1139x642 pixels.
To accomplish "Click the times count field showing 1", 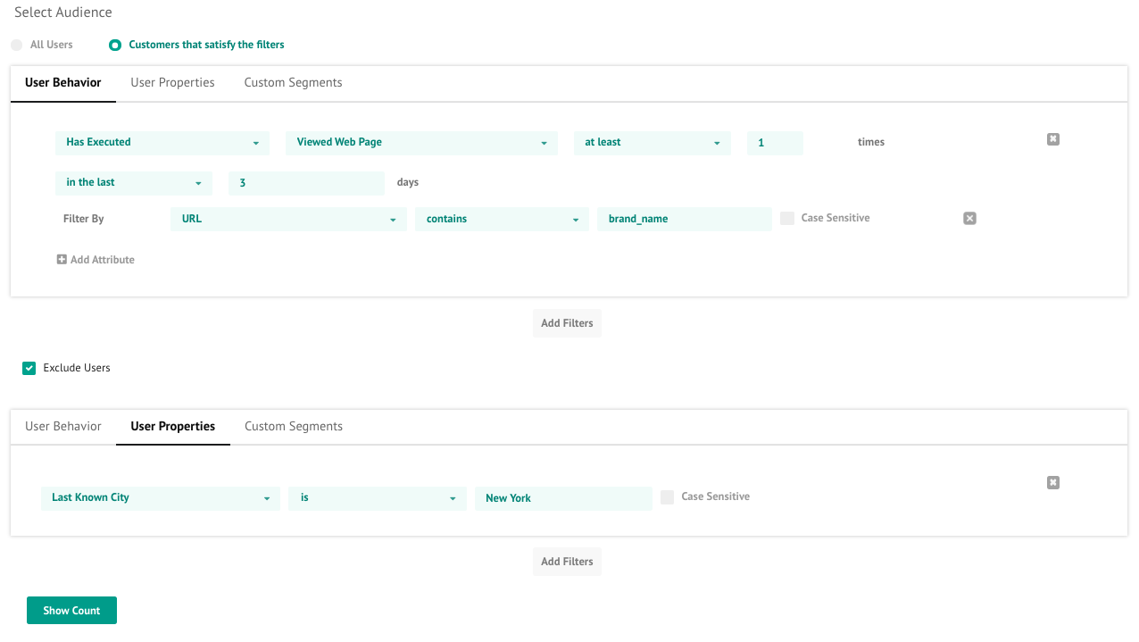I will 775,143.
